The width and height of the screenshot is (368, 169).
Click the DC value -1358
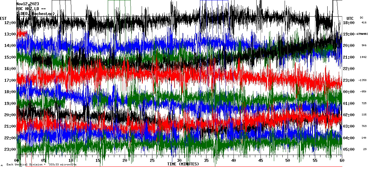click(362, 80)
